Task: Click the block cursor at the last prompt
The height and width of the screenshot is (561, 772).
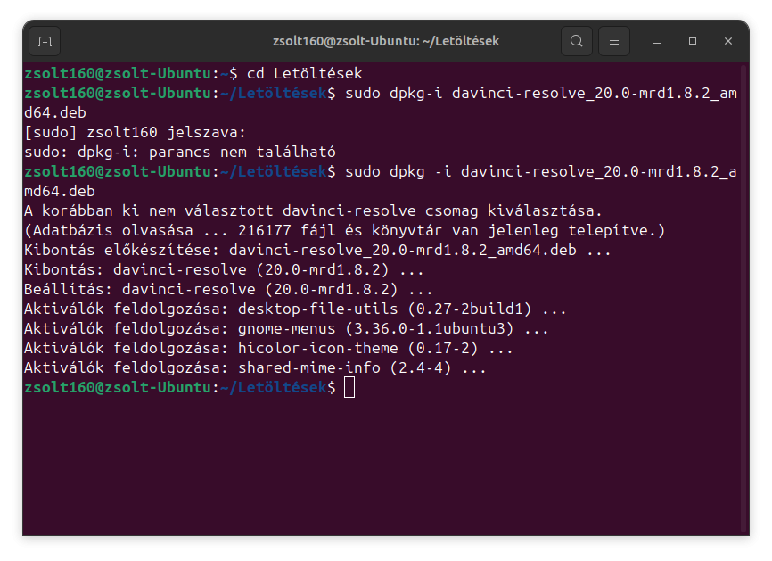Action: (349, 387)
